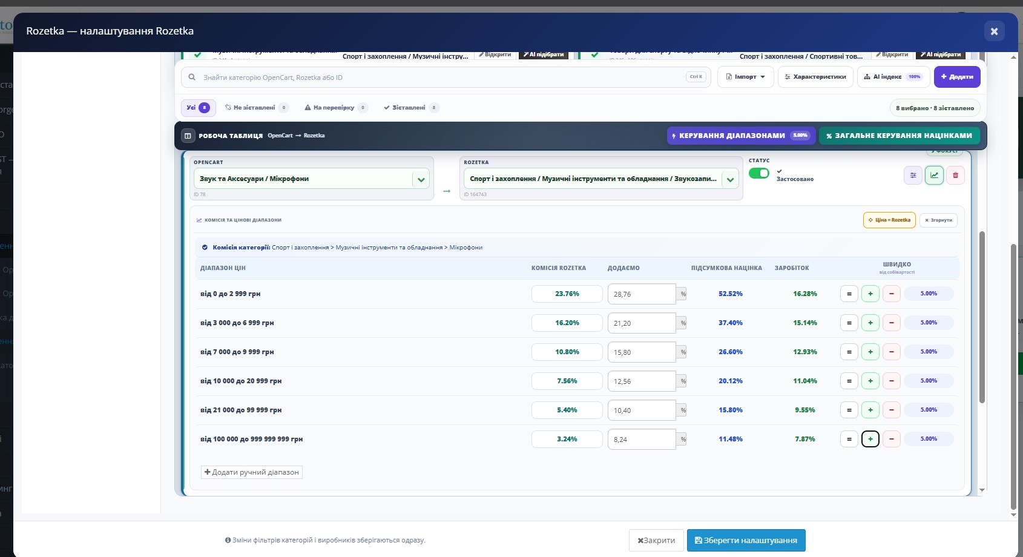Viewport: 1023px width, 557px height.
Task: Expand the OpenCart category dropdown Звук та Аксесуари
Action: coord(421,179)
